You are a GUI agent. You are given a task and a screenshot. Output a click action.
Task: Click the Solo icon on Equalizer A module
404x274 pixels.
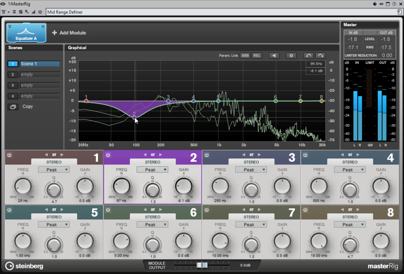click(10, 39)
